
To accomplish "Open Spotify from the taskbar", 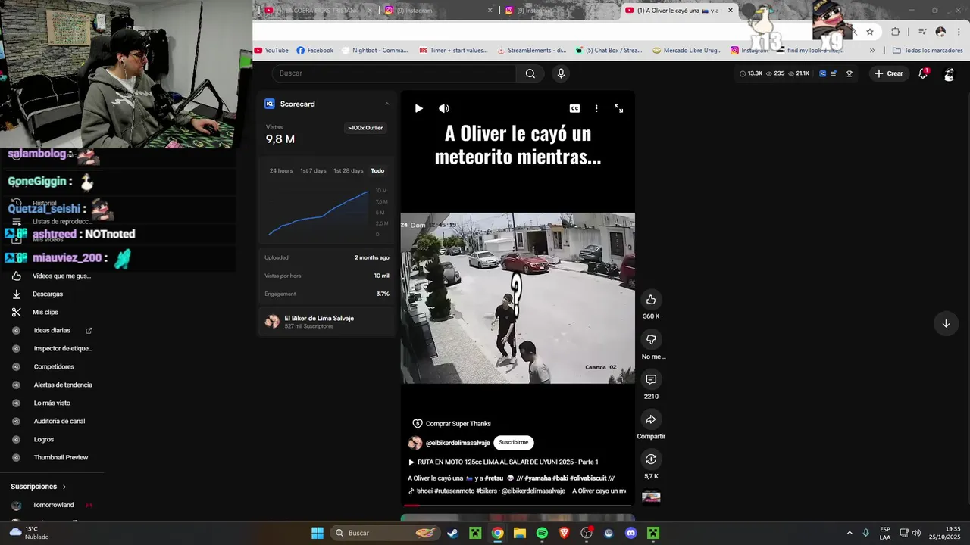I will click(x=542, y=533).
